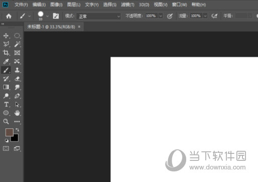Select the Zoom tool
Screen dimensions: 258x182
pyautogui.click(x=6, y=122)
